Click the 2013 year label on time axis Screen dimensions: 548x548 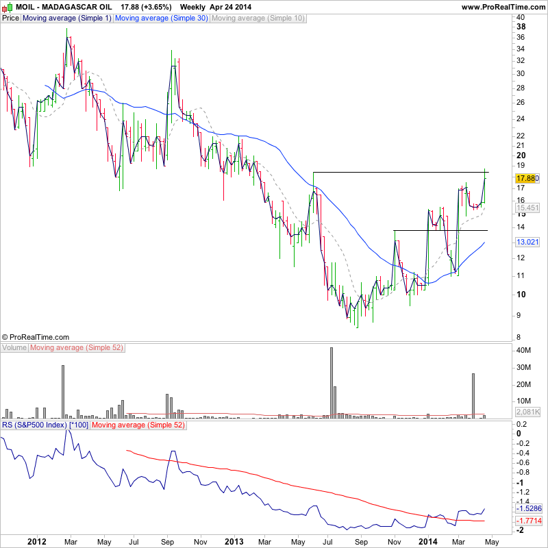234,542
